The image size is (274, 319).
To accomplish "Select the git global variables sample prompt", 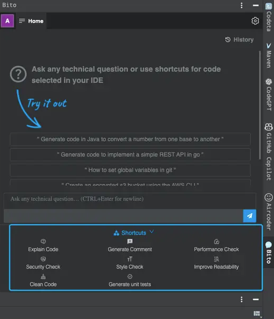I will 130,170.
